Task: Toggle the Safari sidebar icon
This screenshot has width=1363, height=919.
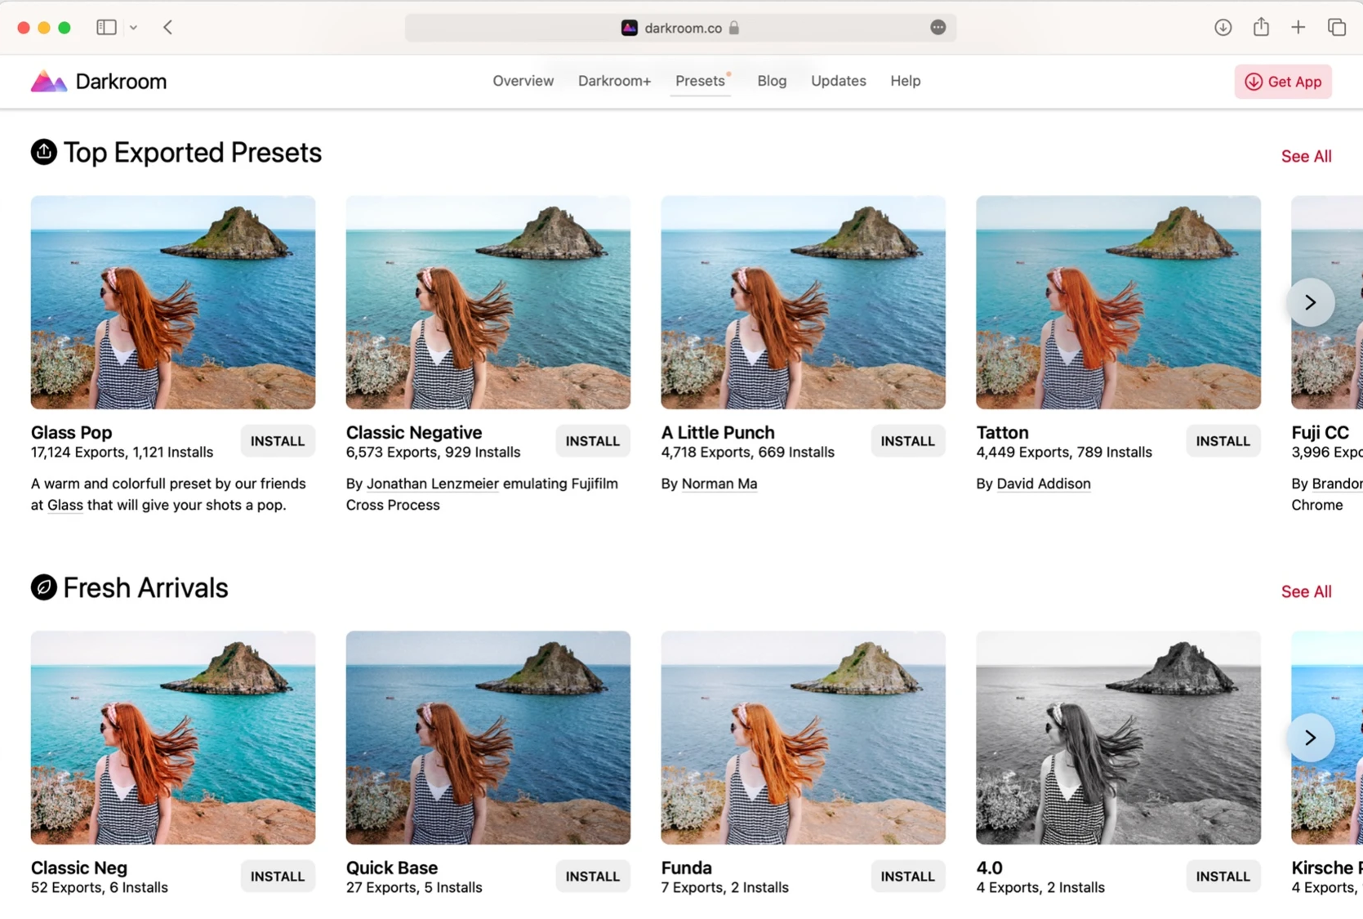Action: [106, 27]
